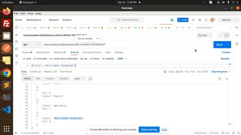Viewport: 241px width, 135px height.
Task: Open the Pre-request Script tab
Action: 92,52
